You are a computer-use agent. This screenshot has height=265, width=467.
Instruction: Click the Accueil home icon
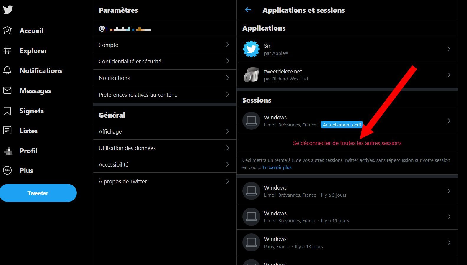click(7, 30)
